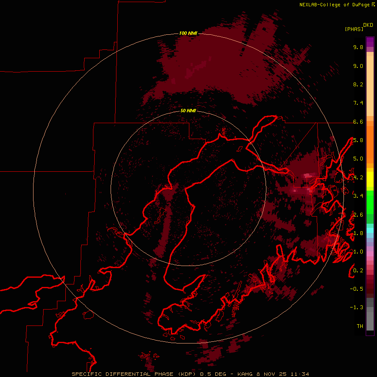Select the 9.0 value on the color scale

coord(358,66)
